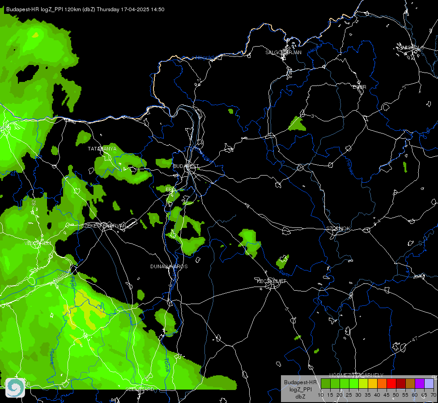This screenshot has height=403, width=438.
Task: Click the radar title with timestamp 14:50
Action: click(x=85, y=9)
